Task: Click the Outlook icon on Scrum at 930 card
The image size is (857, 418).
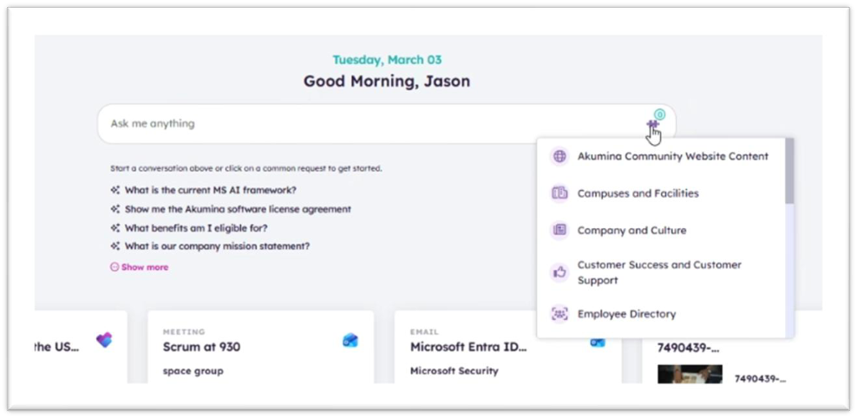Action: (350, 341)
